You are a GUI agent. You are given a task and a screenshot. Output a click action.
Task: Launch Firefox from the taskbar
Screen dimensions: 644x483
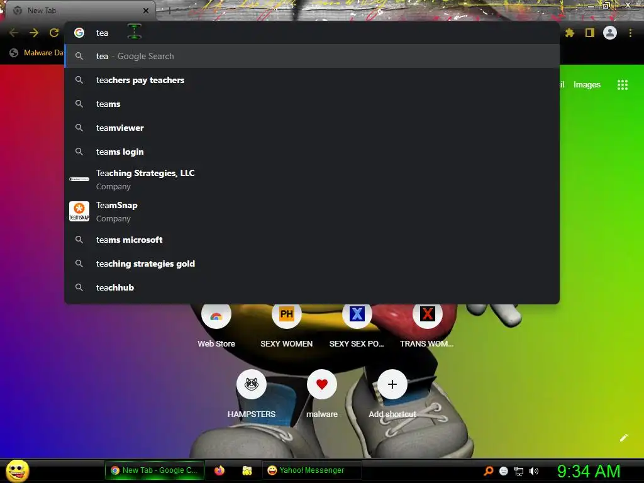pos(219,470)
